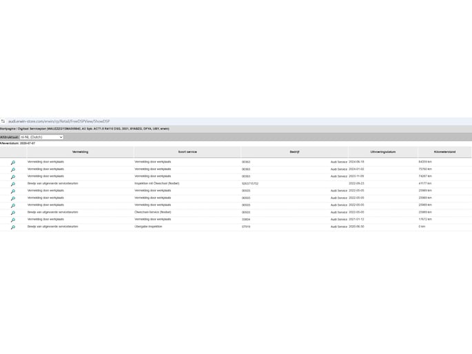This screenshot has width=472, height=354.
Task: Open details for Übergabe-Inspektion row
Action: 12,227
